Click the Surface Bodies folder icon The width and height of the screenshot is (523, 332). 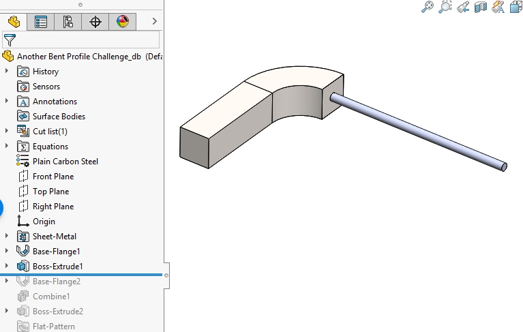(x=23, y=117)
